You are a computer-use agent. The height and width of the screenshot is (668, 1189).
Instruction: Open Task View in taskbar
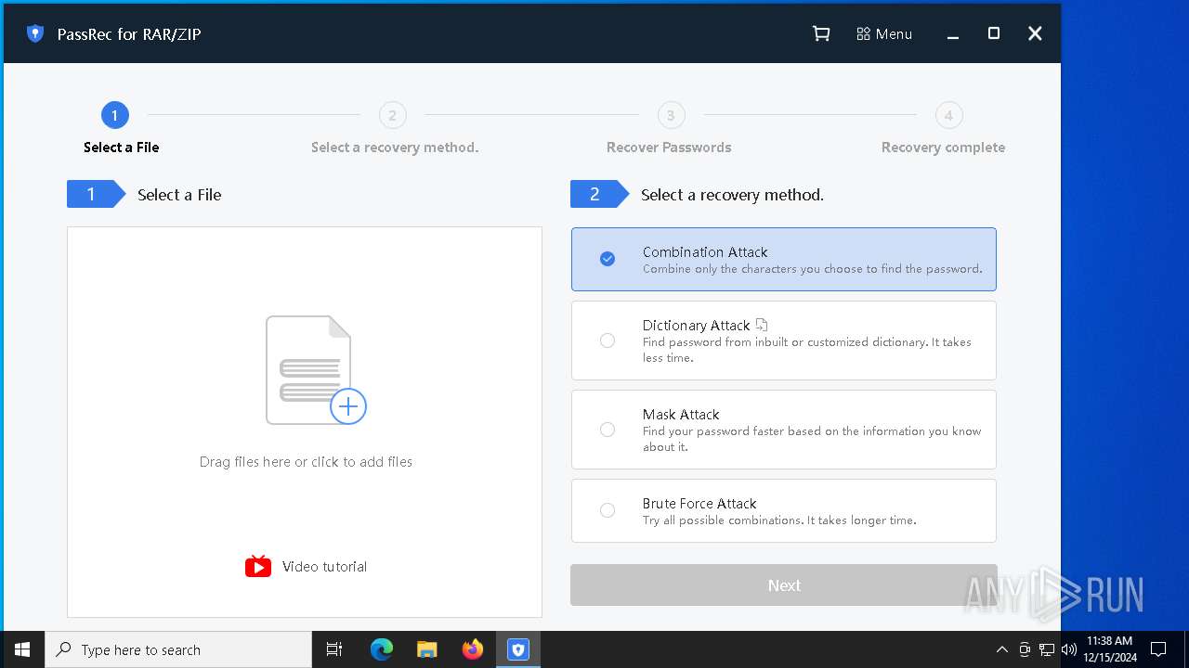[334, 649]
